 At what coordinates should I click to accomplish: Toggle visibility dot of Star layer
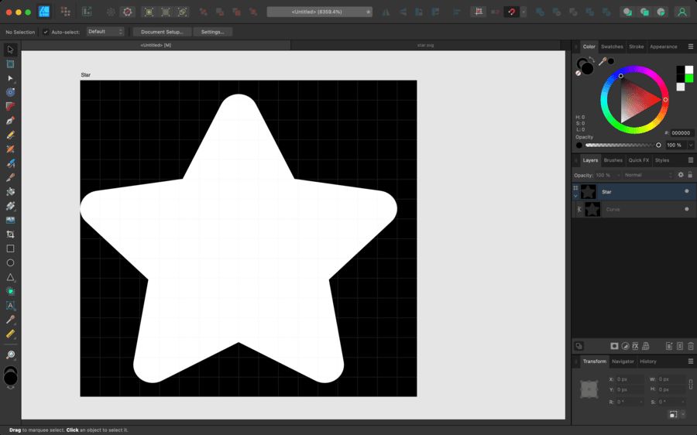(687, 191)
